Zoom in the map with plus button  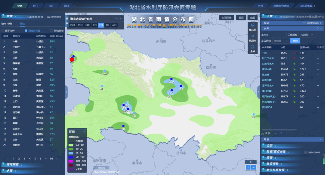(248, 167)
